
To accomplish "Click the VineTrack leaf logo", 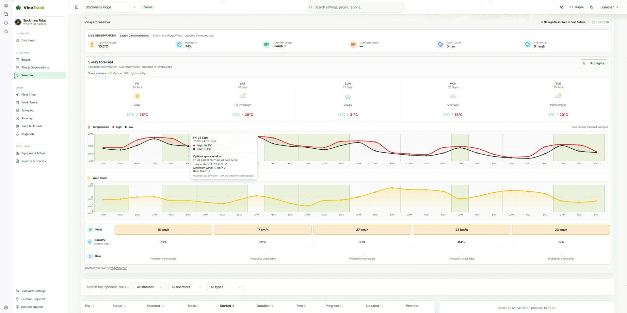I will pos(18,7).
